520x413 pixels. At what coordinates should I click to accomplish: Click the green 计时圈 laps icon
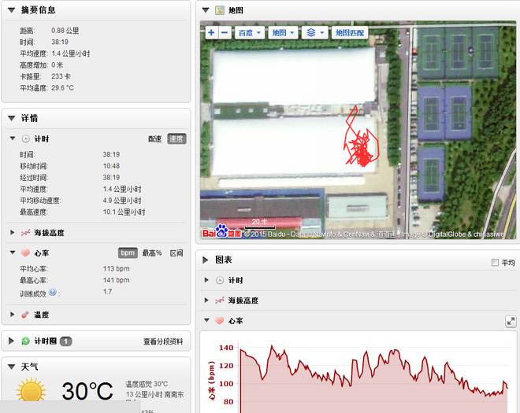point(25,341)
